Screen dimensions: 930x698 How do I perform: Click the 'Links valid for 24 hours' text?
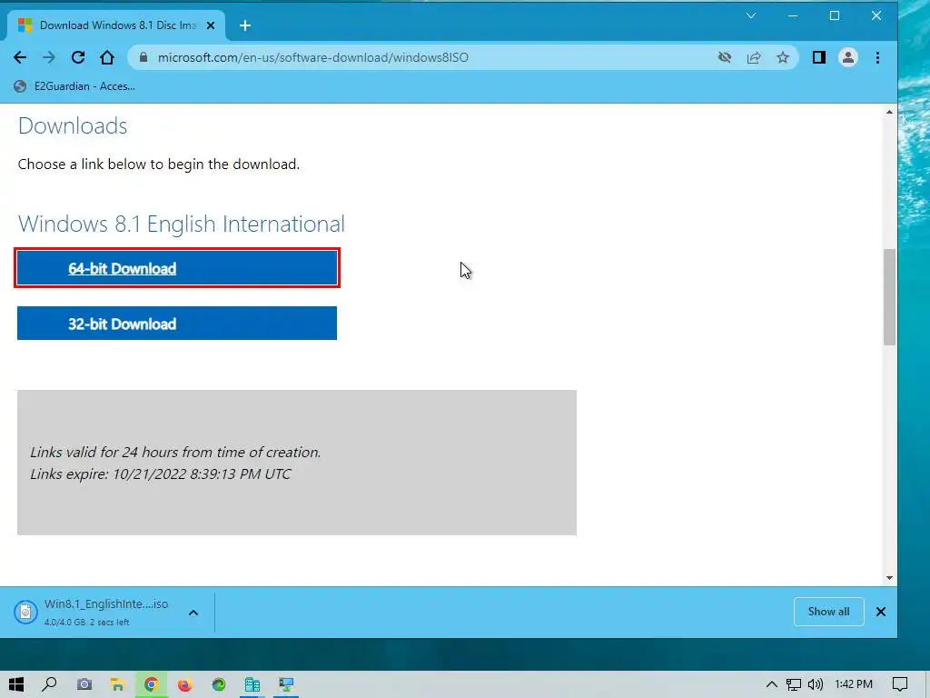point(175,453)
